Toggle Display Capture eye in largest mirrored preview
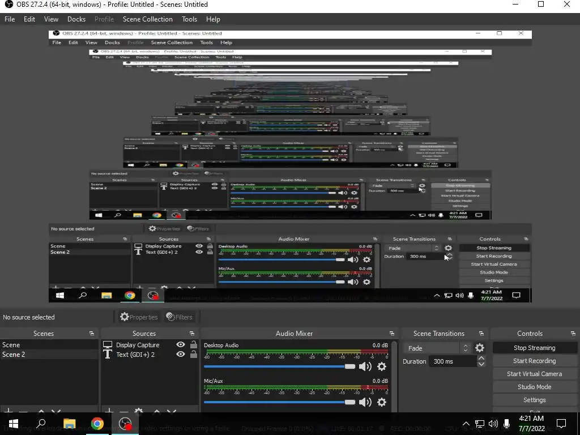The height and width of the screenshot is (435, 580). tap(199, 246)
